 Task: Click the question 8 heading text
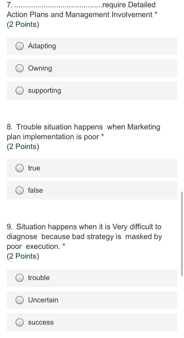click(x=83, y=132)
